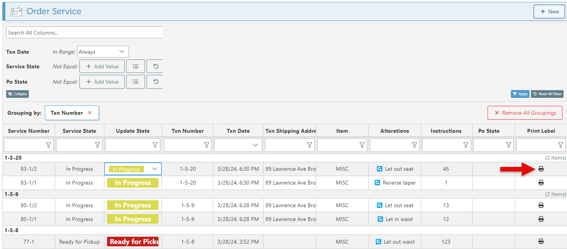The image size is (567, 249).
Task: Click red Ready for Pickup status badge
Action: pyautogui.click(x=133, y=242)
